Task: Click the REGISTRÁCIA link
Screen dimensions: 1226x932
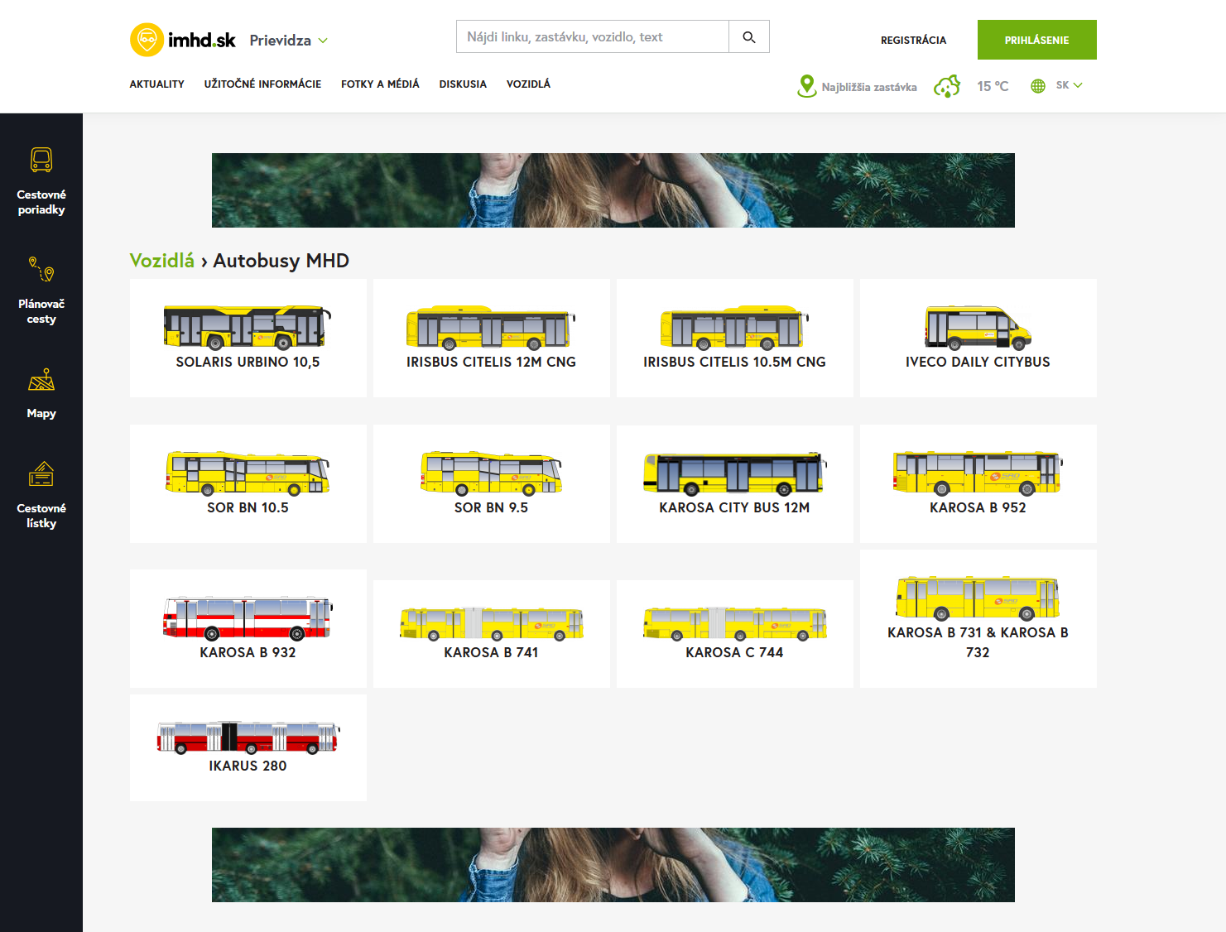Action: [913, 40]
